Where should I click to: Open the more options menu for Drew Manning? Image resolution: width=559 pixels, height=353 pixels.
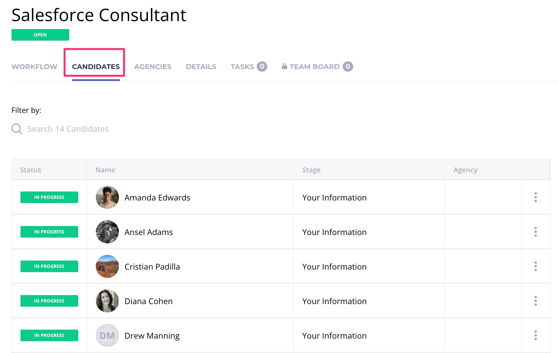(x=536, y=335)
